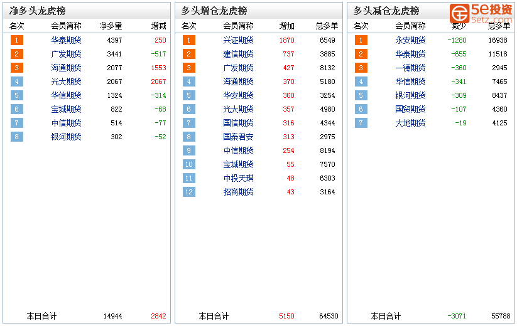This screenshot has height=326, width=517.
Task: Click the 增加 column header
Action: pos(286,26)
